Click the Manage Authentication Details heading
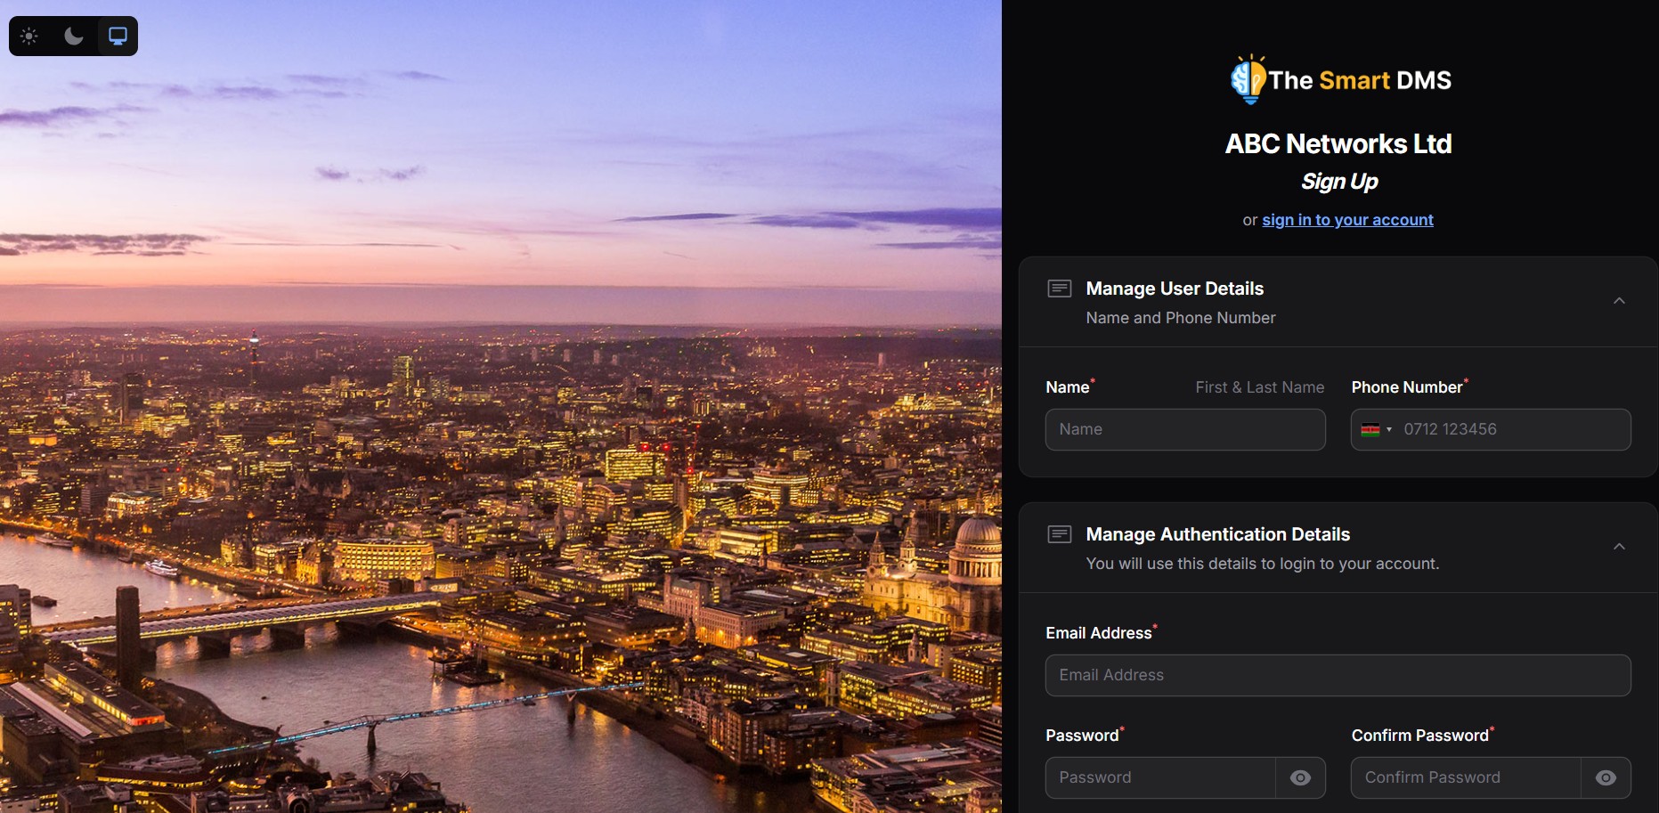The height and width of the screenshot is (813, 1659). pos(1217,534)
